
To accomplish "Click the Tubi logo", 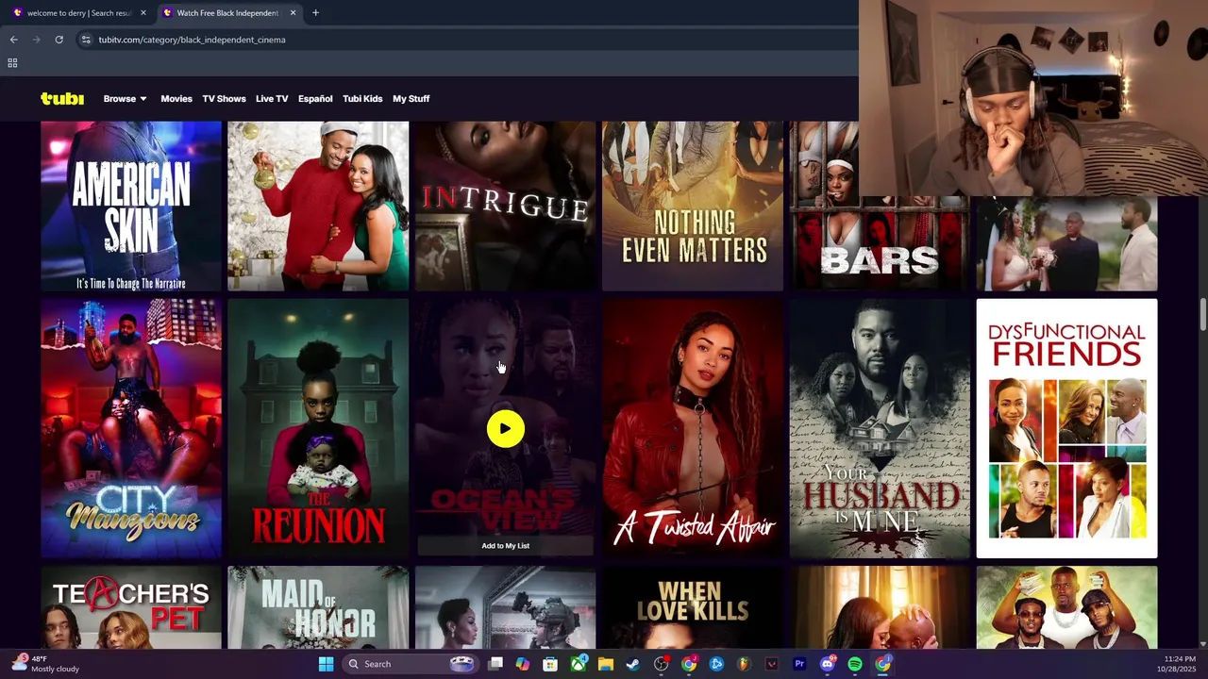I will coord(62,99).
